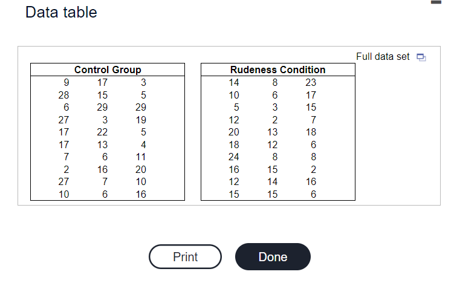
Task: Open the Full data set popup icon
Action: (x=421, y=57)
